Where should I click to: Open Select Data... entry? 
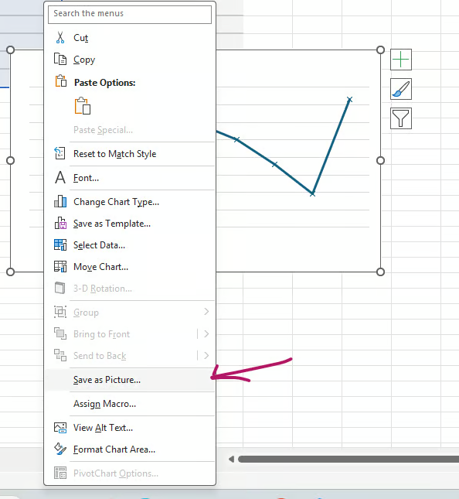click(x=130, y=245)
